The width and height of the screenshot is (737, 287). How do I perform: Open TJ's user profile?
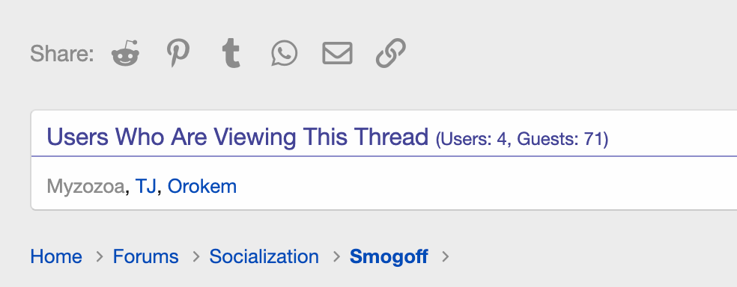pos(146,187)
